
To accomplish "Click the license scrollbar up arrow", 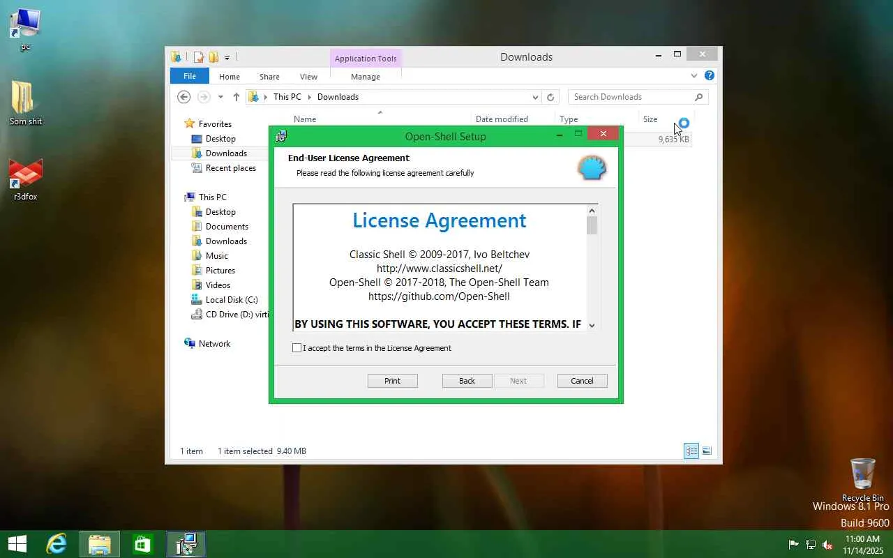I will click(592, 210).
